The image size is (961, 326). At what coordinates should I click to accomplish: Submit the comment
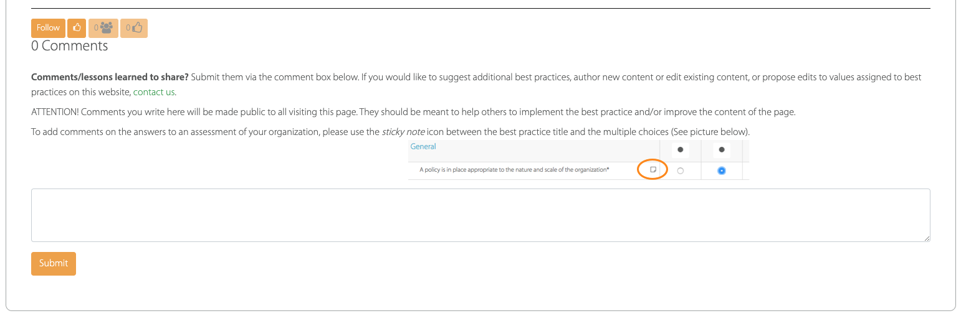point(54,263)
